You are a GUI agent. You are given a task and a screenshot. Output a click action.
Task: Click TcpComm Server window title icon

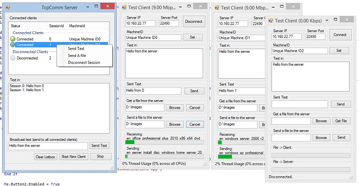pos(8,7)
